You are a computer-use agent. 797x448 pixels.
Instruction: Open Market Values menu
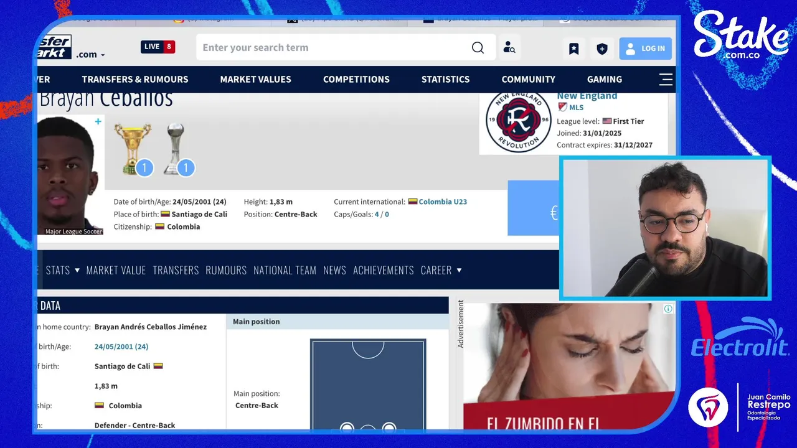tap(255, 80)
